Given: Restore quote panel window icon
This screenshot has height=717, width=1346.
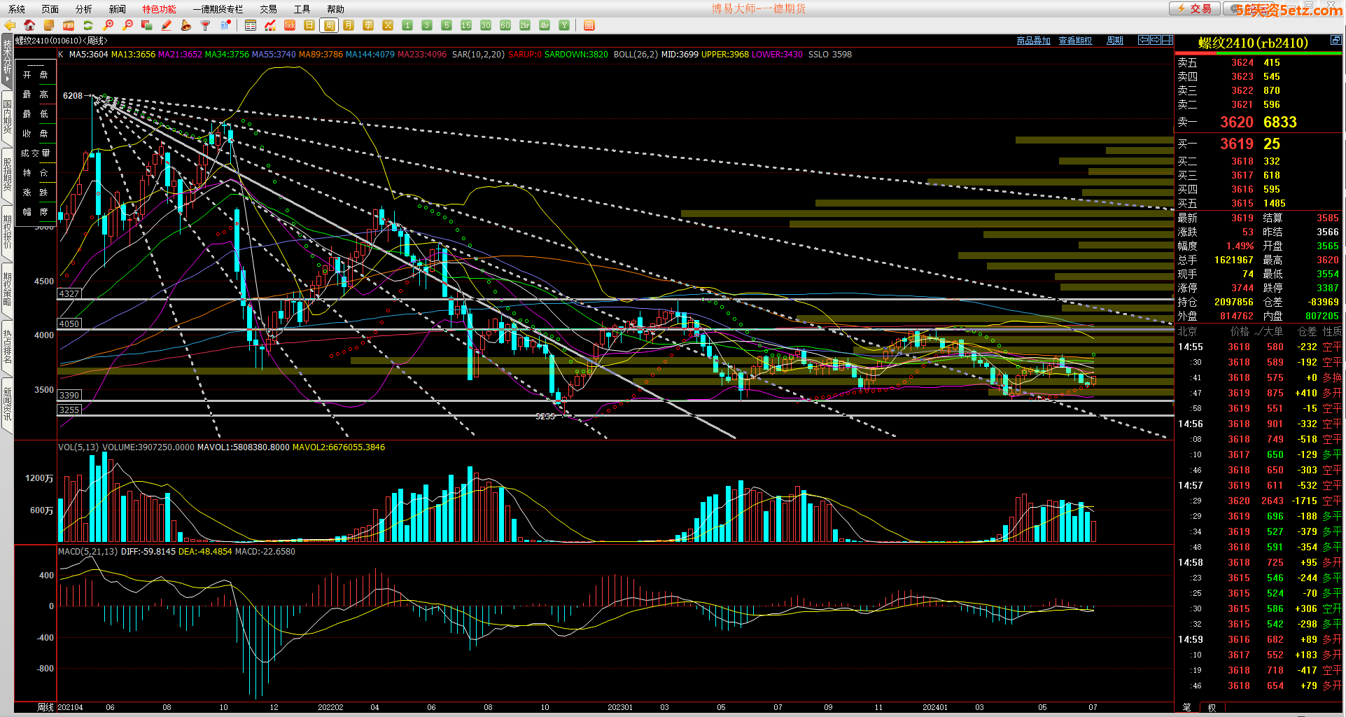Looking at the screenshot, I should point(1336,40).
